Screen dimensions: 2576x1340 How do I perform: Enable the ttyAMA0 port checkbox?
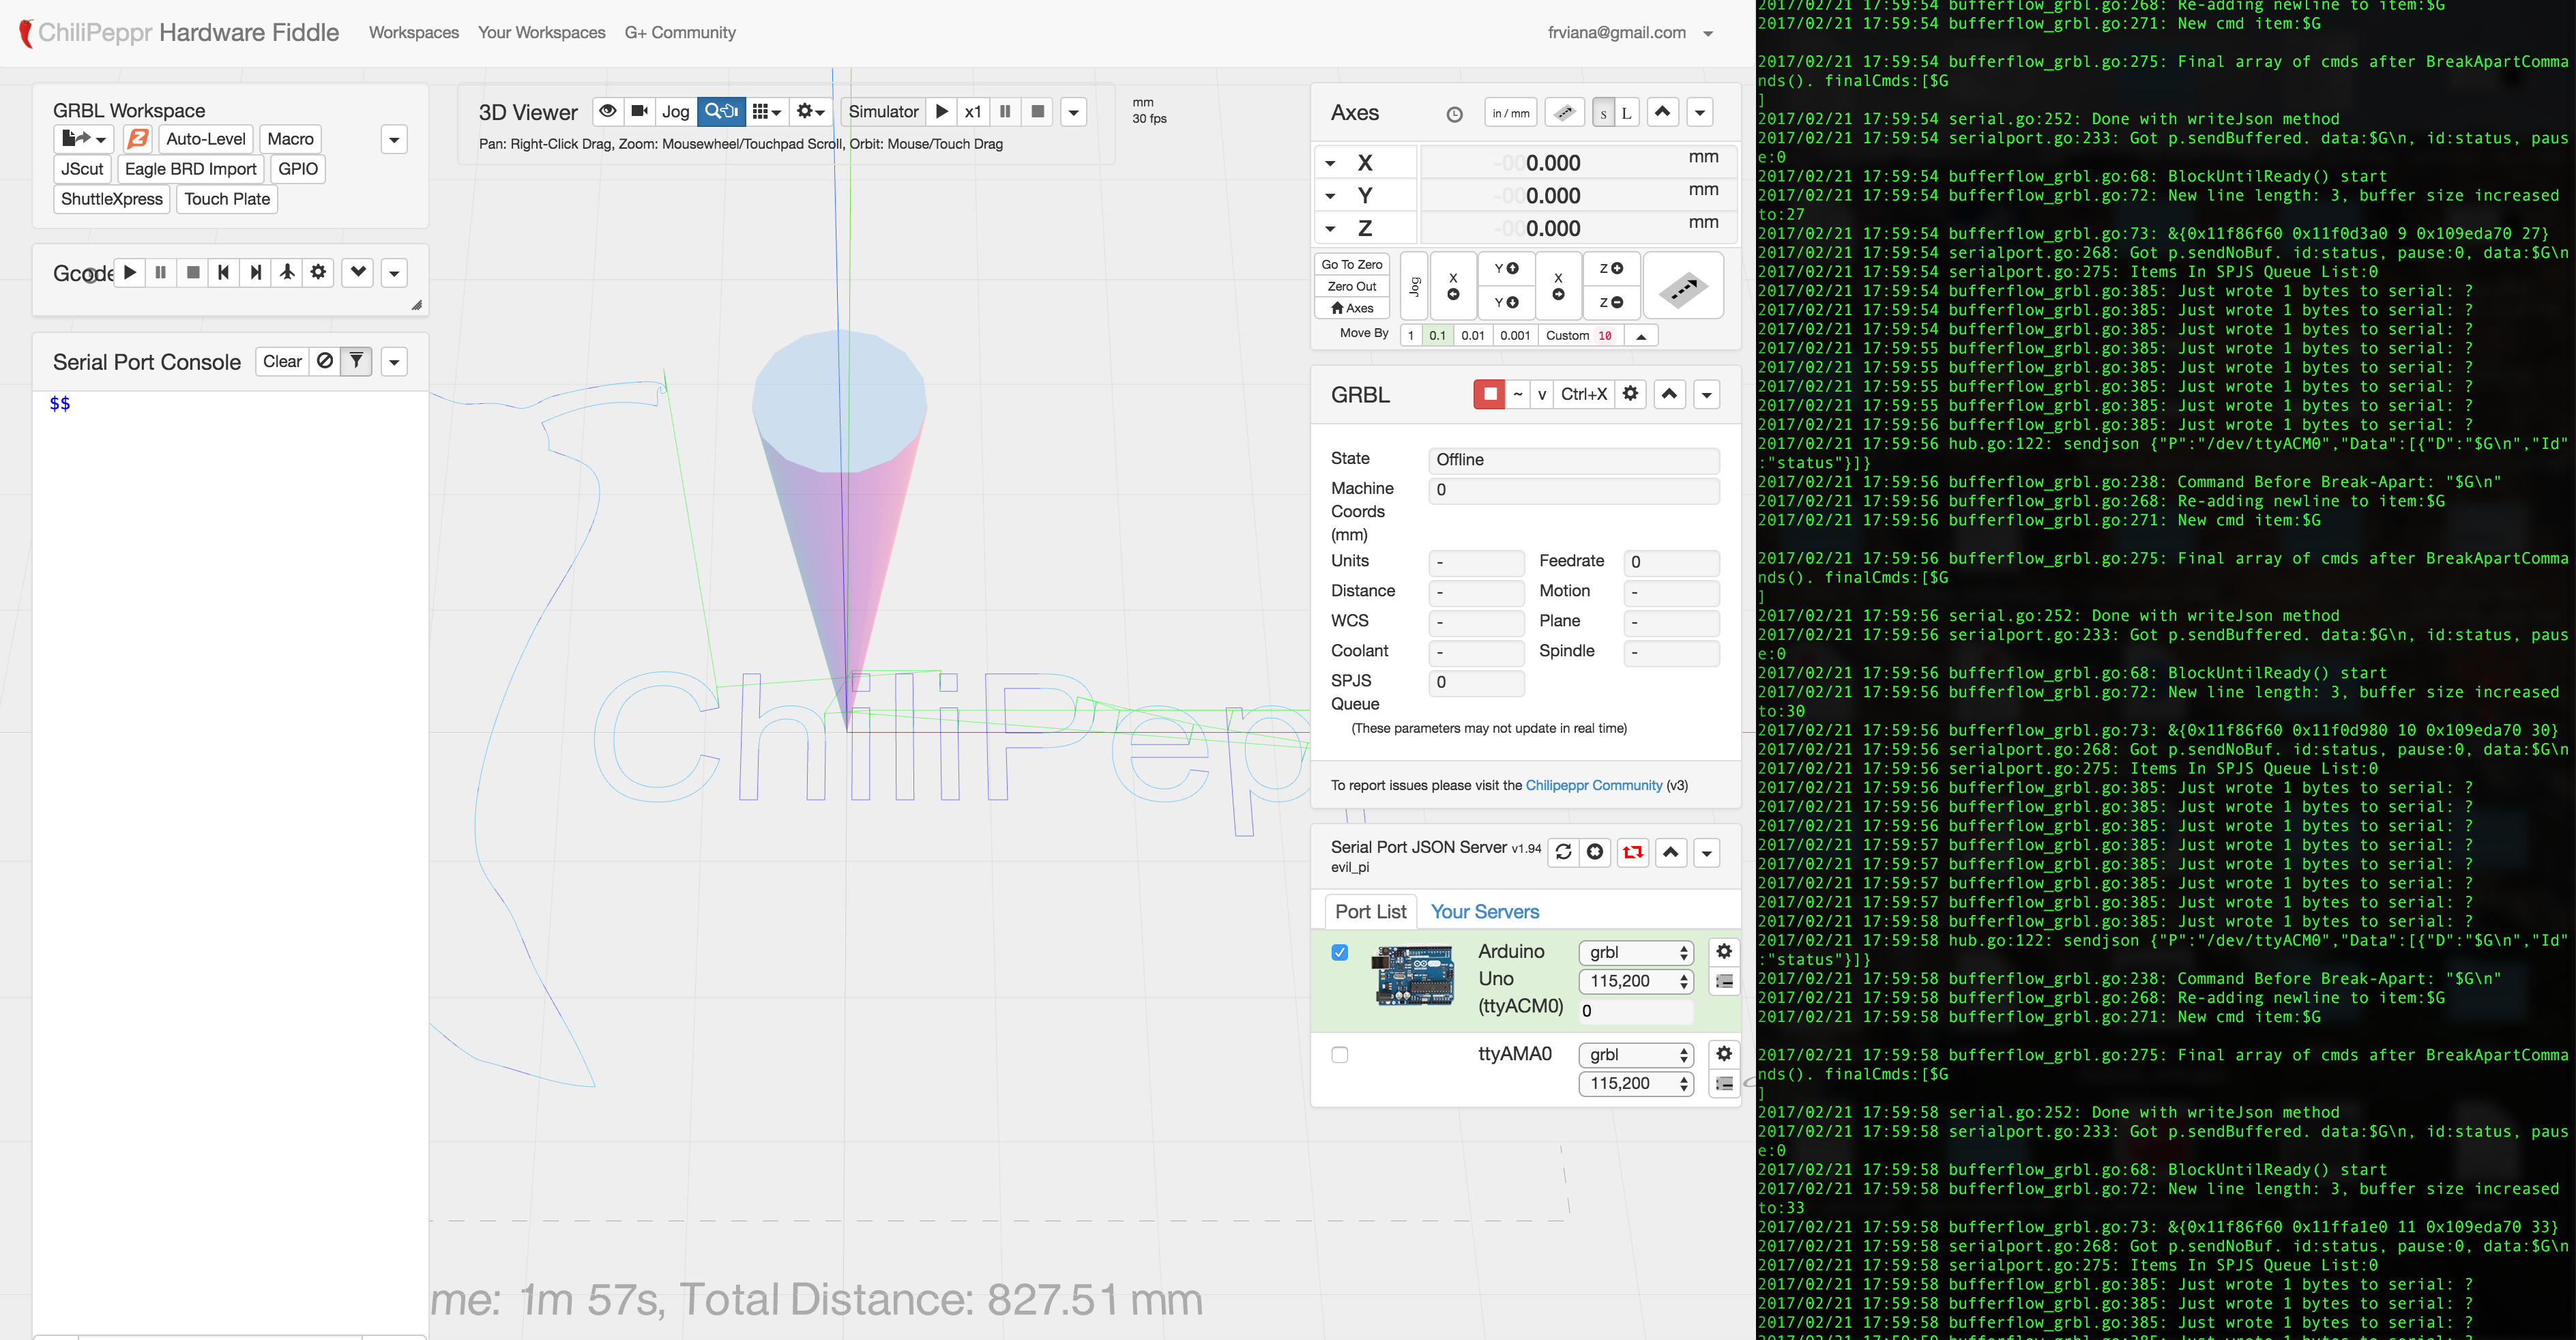point(1340,1055)
